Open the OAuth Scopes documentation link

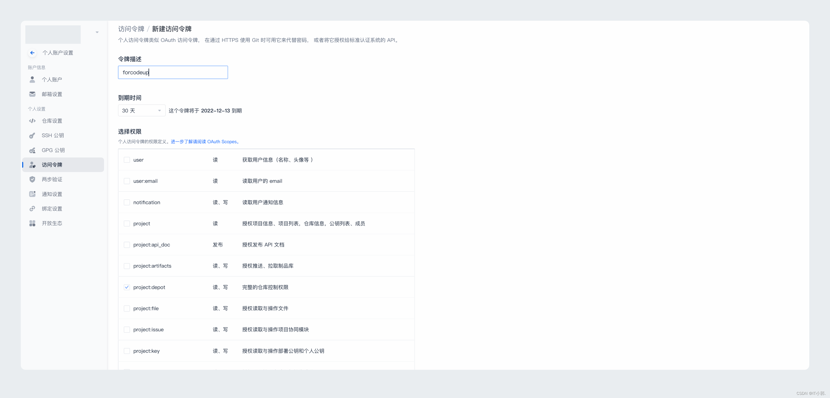coord(205,142)
